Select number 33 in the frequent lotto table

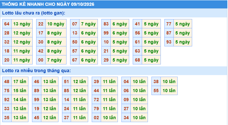(x=7, y=108)
